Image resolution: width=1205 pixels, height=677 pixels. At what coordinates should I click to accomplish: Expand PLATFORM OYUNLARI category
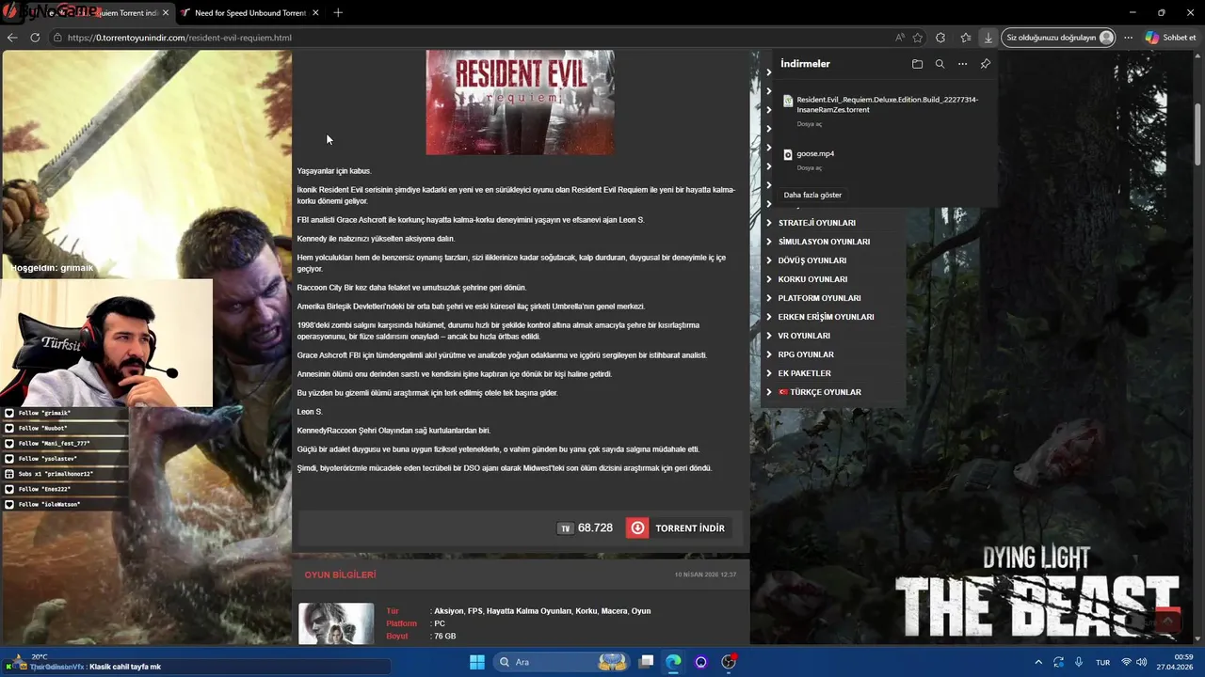click(x=819, y=298)
